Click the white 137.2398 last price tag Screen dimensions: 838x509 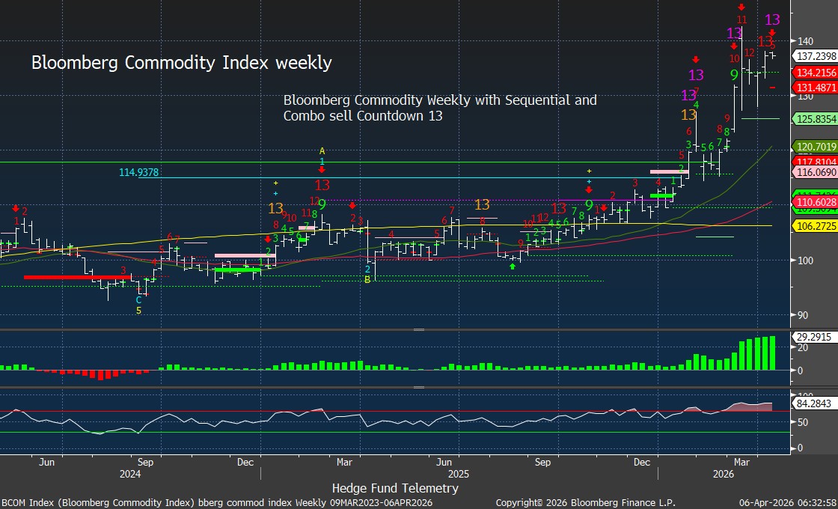pyautogui.click(x=815, y=56)
